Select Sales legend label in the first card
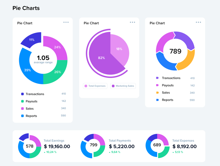220x166 pixels. point(30,109)
